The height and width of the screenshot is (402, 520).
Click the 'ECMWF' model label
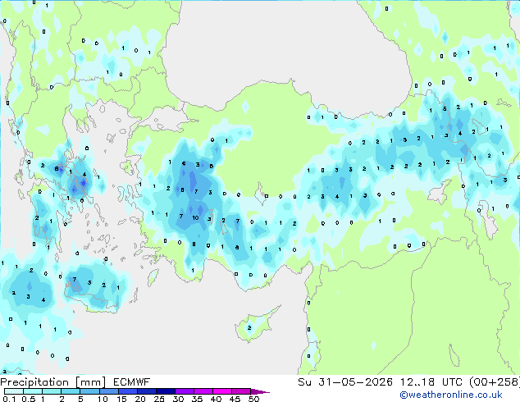point(132,382)
